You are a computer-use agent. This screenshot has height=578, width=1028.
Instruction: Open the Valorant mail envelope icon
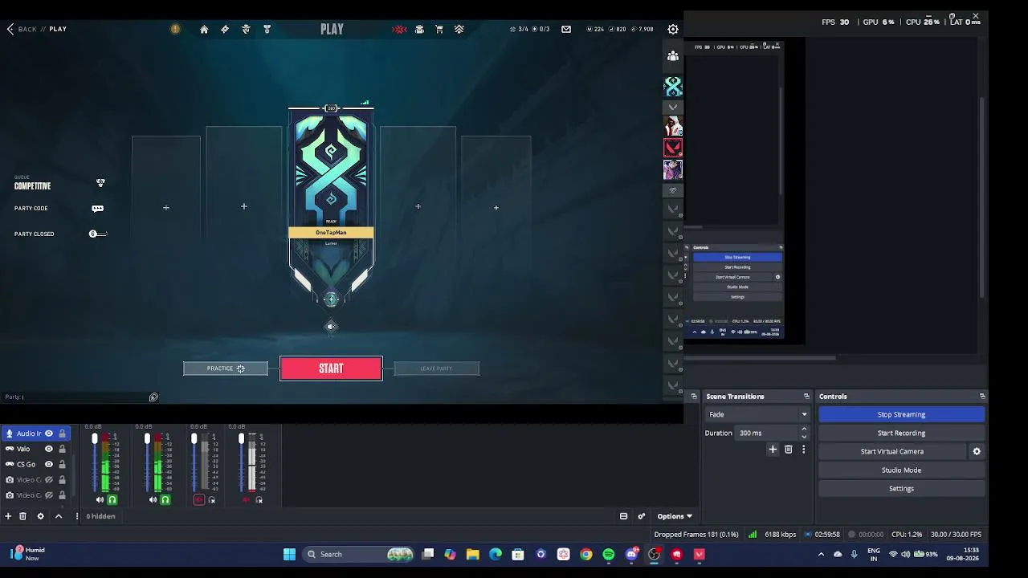[x=566, y=29]
